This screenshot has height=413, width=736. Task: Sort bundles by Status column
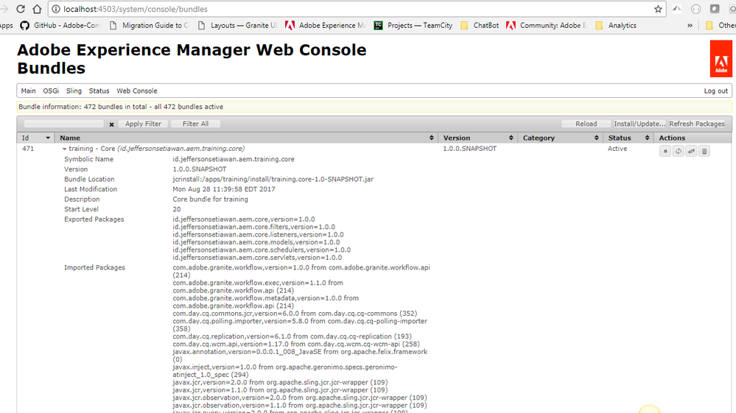click(628, 138)
